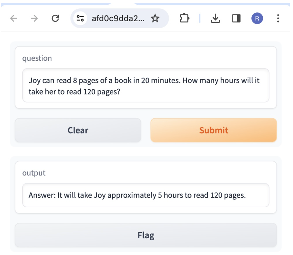Click the browser forward arrow
The height and width of the screenshot is (255, 293).
[34, 18]
